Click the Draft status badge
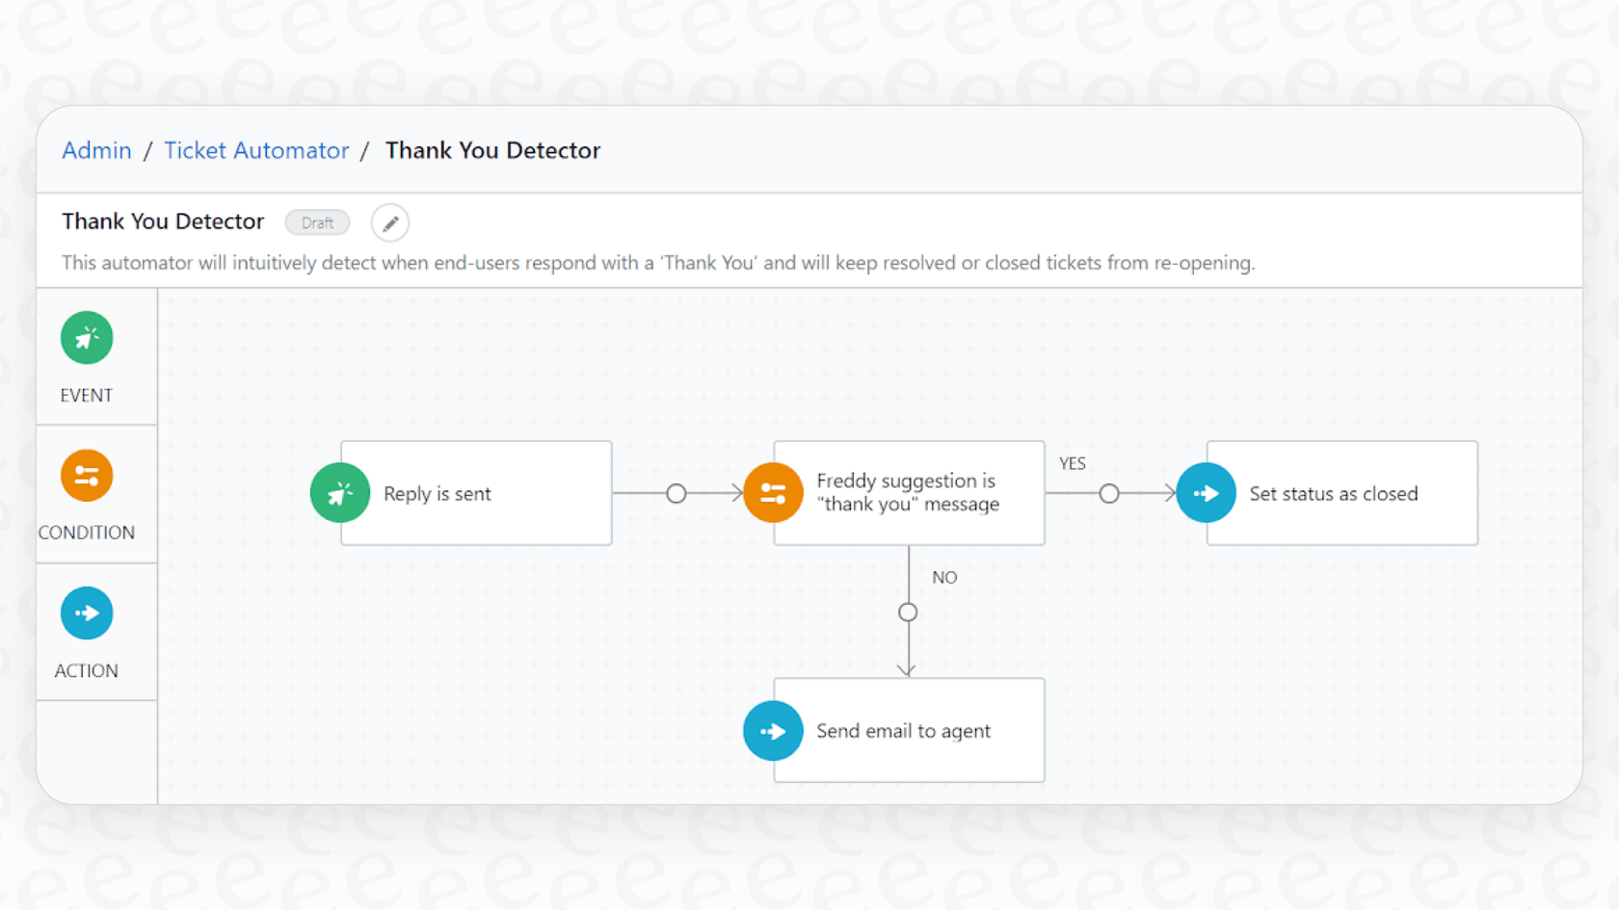 tap(317, 222)
